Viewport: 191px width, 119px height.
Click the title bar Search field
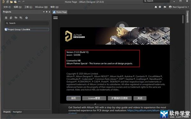[156, 1]
